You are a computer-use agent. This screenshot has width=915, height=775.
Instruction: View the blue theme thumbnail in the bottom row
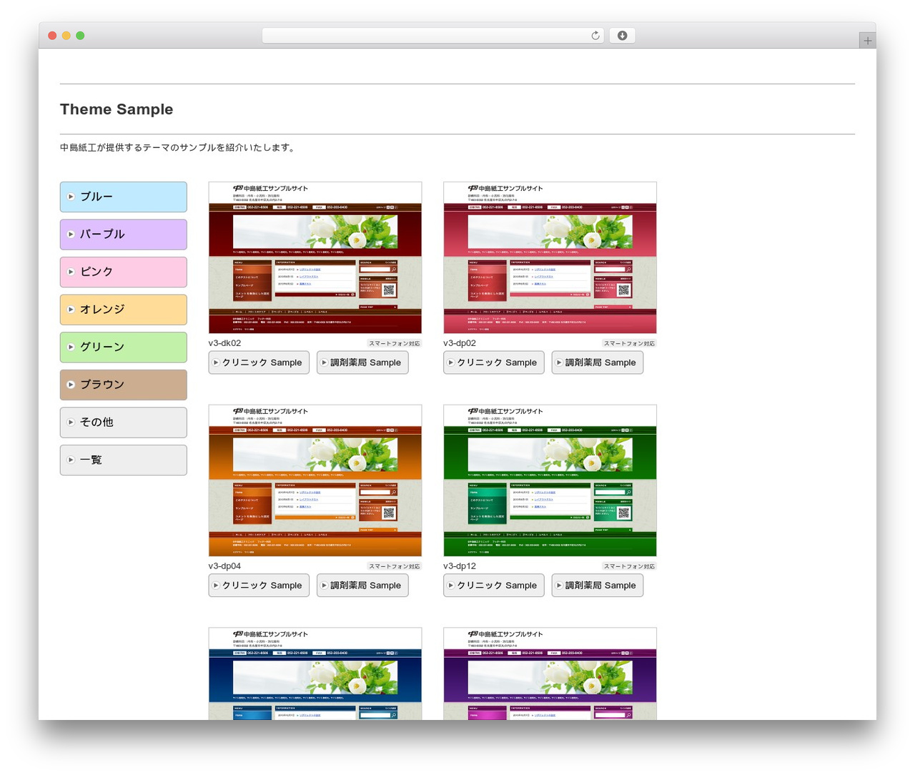pyautogui.click(x=315, y=673)
